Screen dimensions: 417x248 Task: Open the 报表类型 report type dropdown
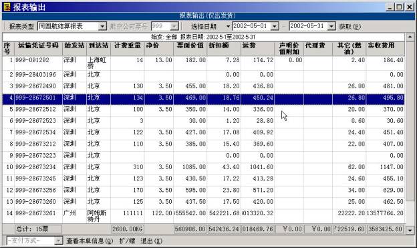[102, 26]
